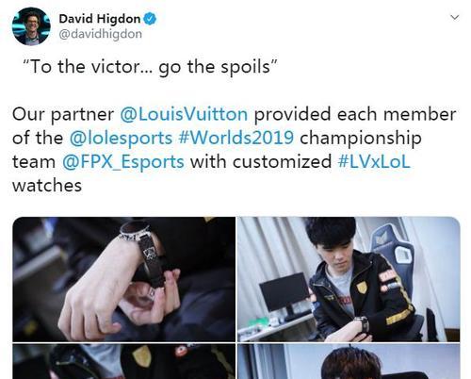The height and width of the screenshot is (379, 471).
Task: Click the watch strap logo in photo
Action: pos(147,252)
